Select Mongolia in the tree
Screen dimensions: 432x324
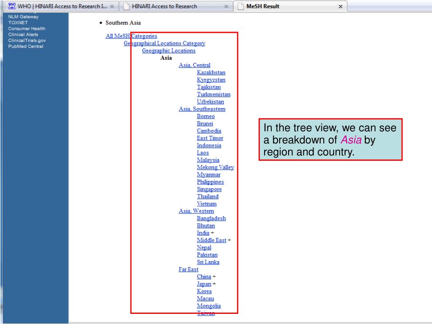(x=209, y=306)
